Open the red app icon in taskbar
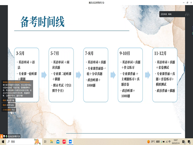Screen dimensions: 193x145 click(x=64, y=142)
